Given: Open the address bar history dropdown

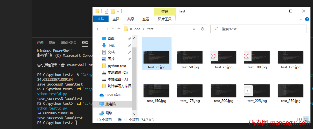Looking at the screenshot, I should (x=194, y=29).
